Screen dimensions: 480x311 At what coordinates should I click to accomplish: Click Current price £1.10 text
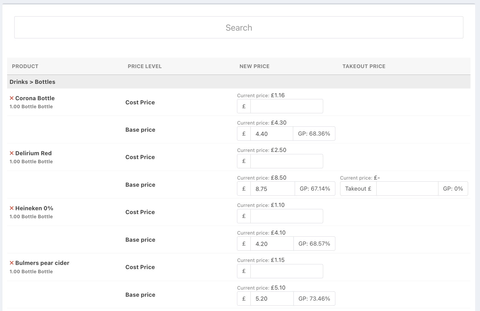261,205
